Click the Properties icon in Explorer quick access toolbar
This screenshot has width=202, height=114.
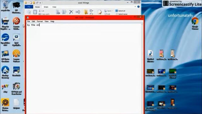click(31, 3)
